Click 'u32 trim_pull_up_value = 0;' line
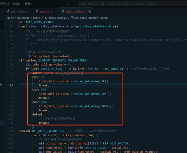 (x=48, y=65)
